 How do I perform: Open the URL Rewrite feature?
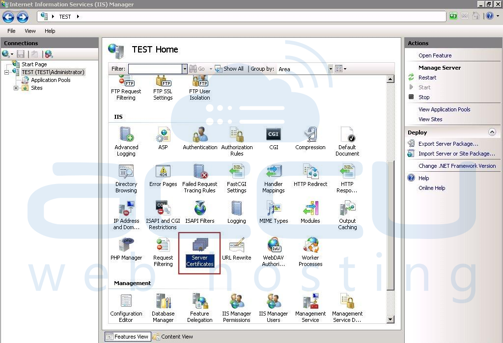tap(236, 249)
